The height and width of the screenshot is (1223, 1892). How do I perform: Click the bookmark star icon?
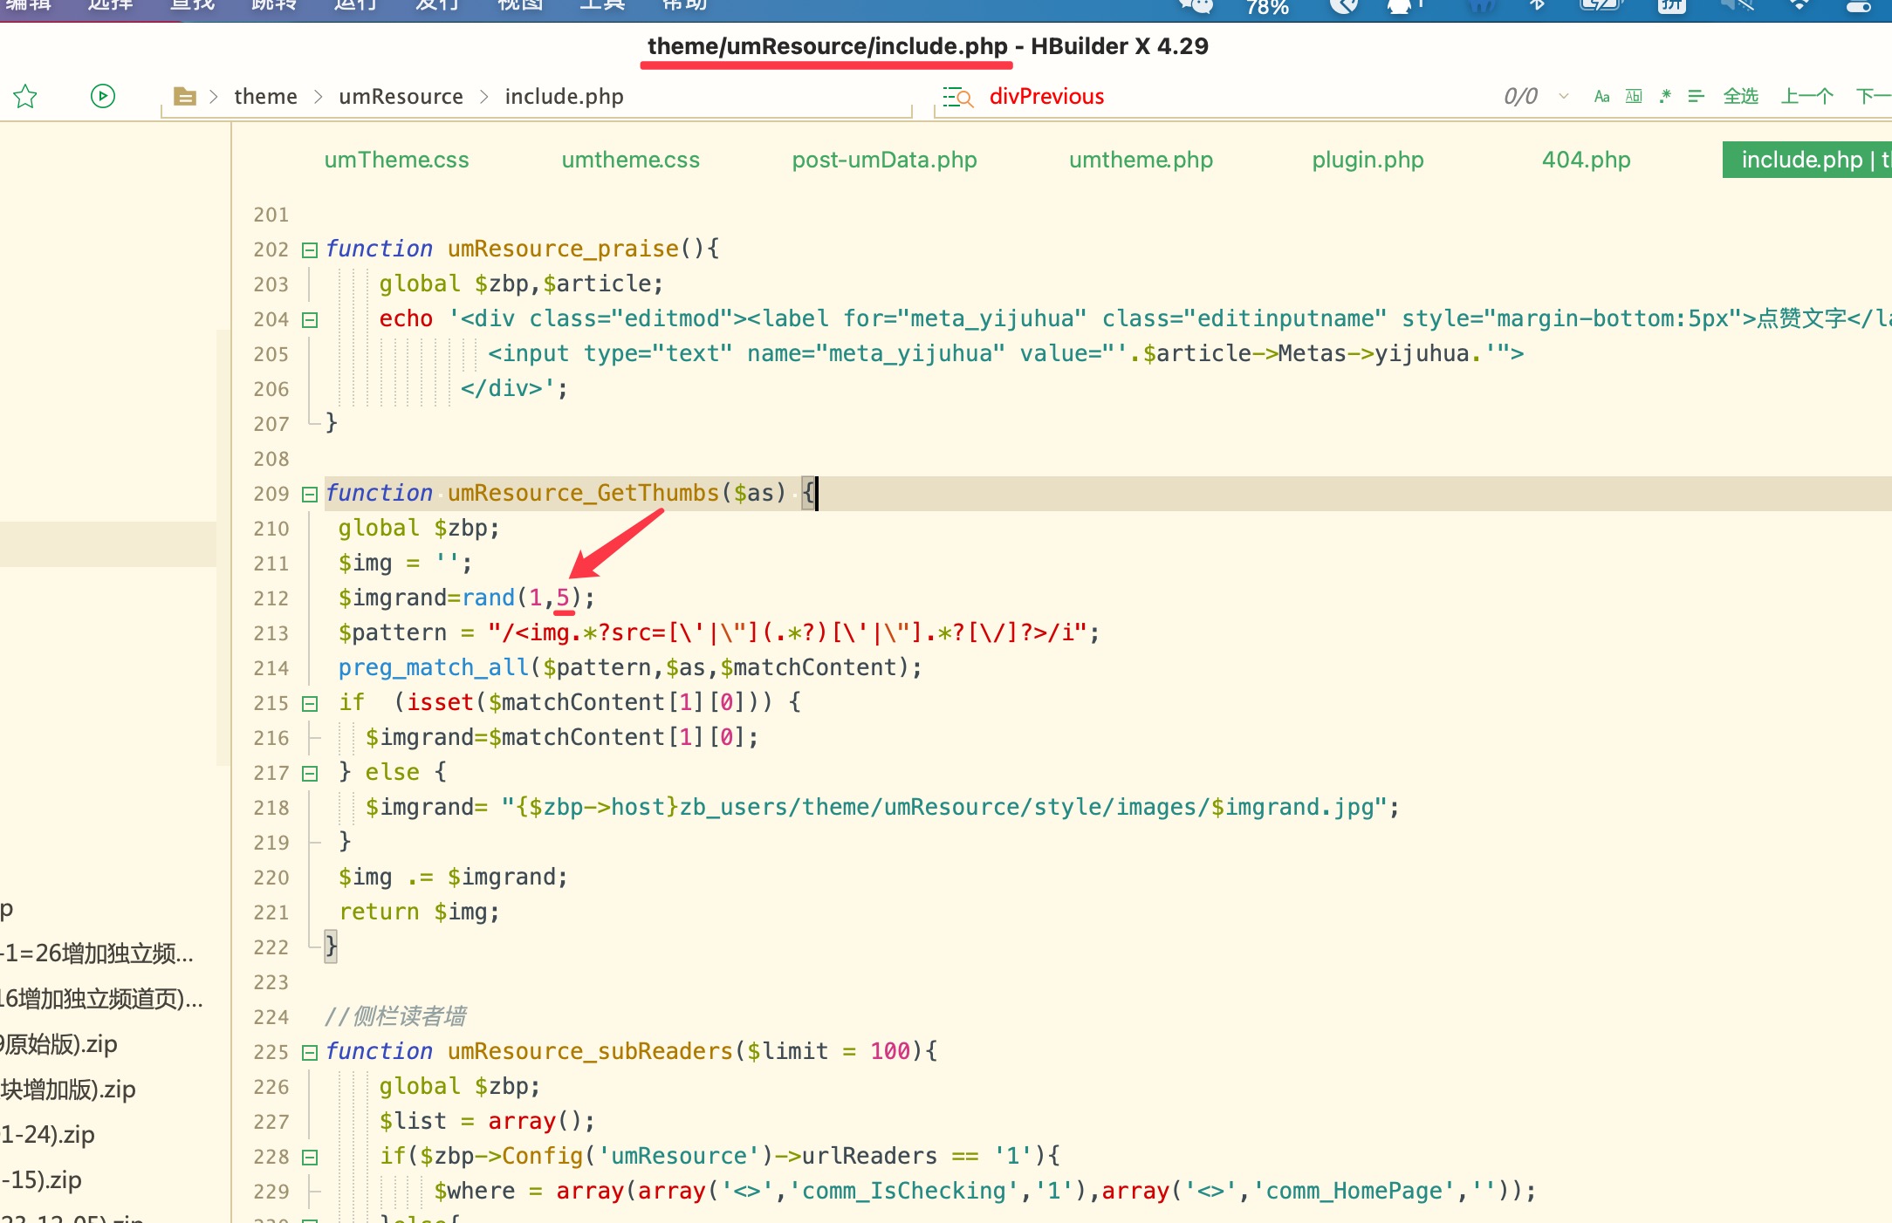click(25, 96)
